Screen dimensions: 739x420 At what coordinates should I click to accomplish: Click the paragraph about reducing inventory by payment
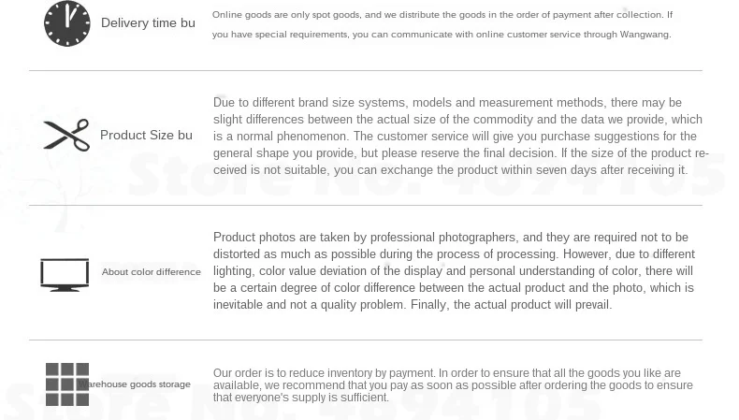point(453,385)
